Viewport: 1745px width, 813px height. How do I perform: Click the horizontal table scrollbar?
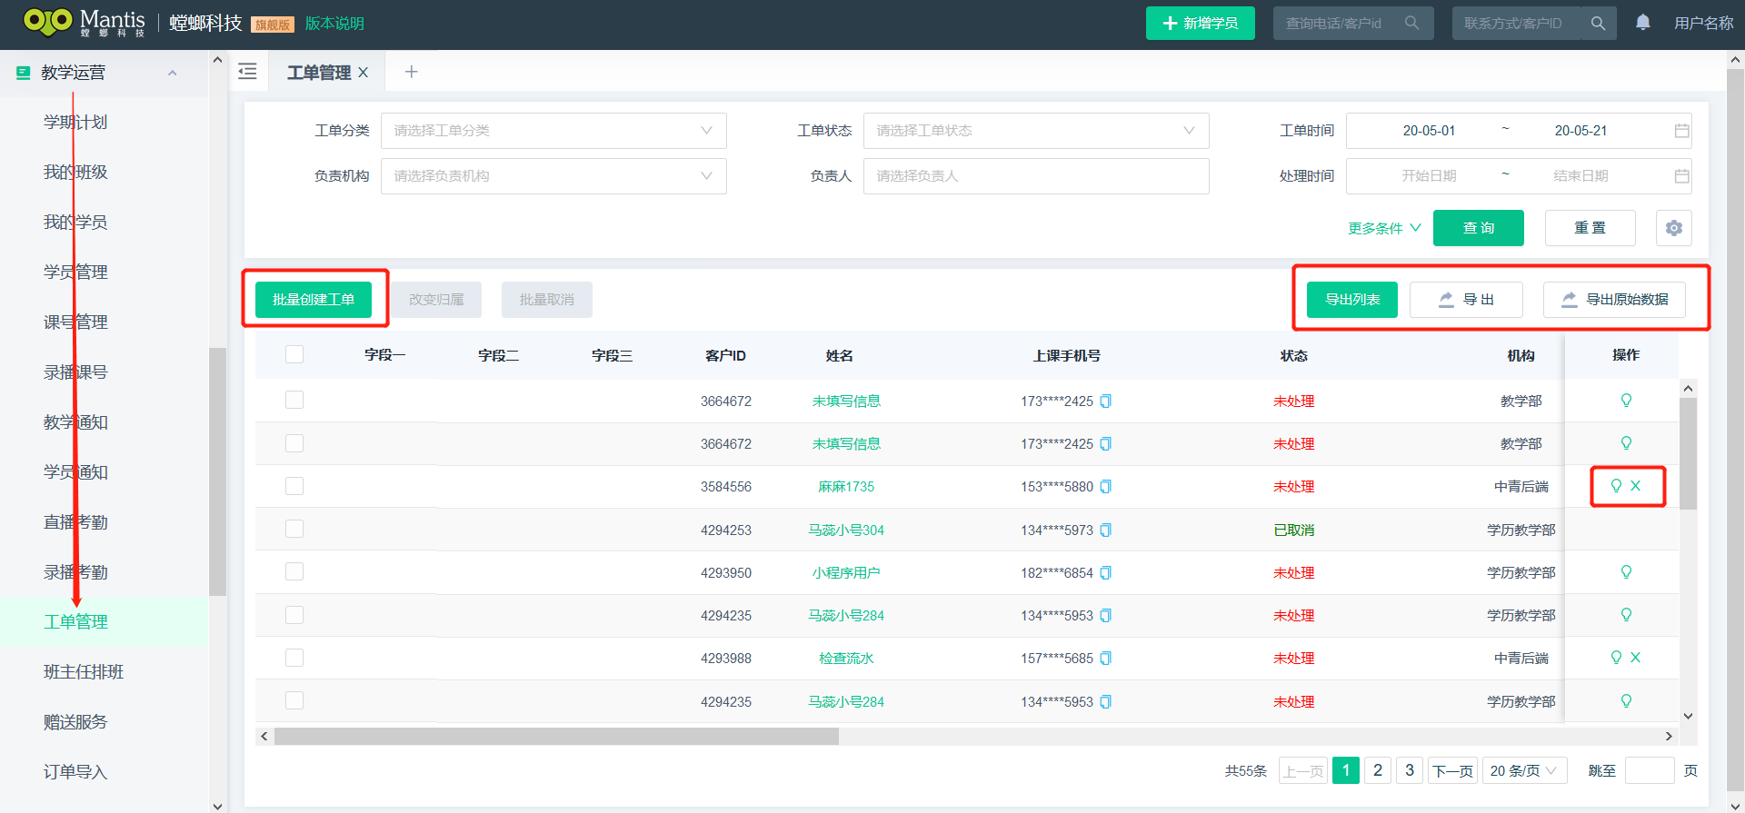(x=556, y=737)
